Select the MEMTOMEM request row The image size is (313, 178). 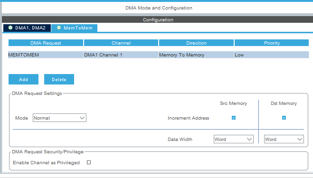point(159,55)
